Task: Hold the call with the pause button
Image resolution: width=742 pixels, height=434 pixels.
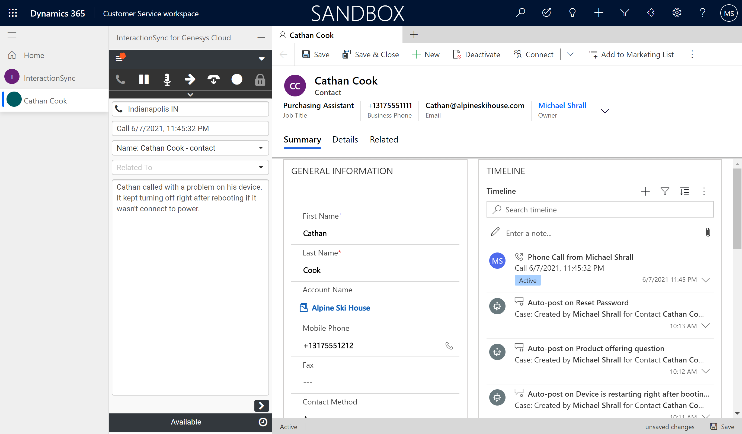Action: [x=144, y=79]
